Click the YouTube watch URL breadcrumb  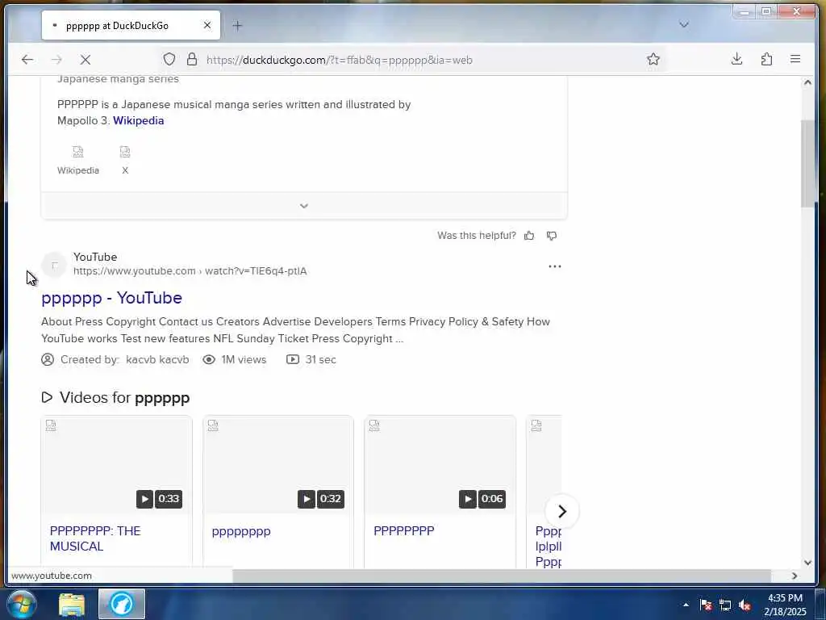190,271
